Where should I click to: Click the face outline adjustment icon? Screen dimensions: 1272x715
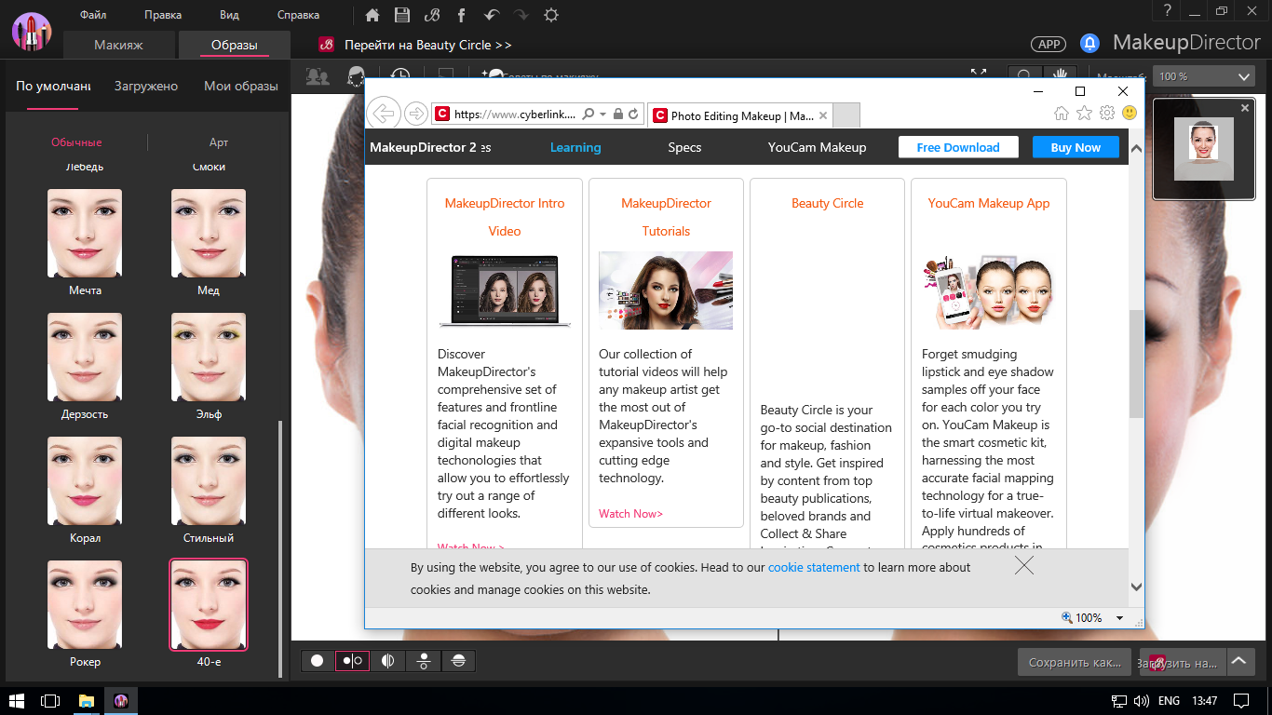pos(355,76)
